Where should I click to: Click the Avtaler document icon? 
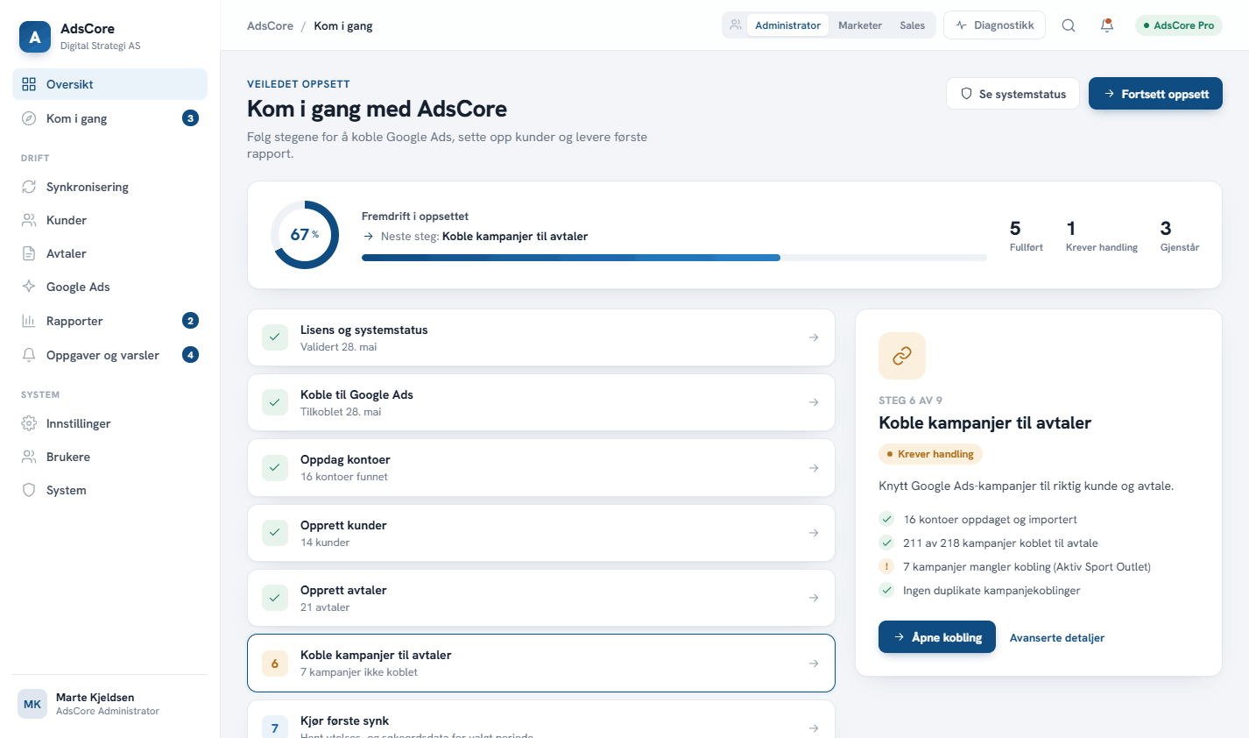click(x=29, y=253)
